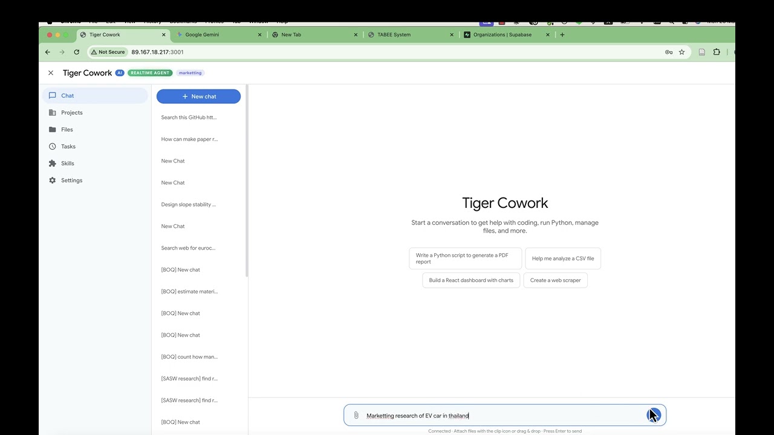Reload the current page
Viewport: 774px width, 435px height.
tap(76, 52)
